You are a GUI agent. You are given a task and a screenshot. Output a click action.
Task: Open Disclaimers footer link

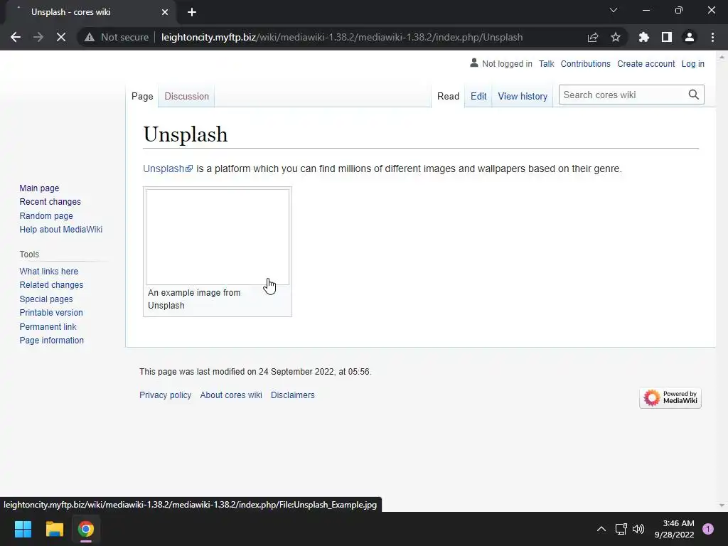point(292,395)
